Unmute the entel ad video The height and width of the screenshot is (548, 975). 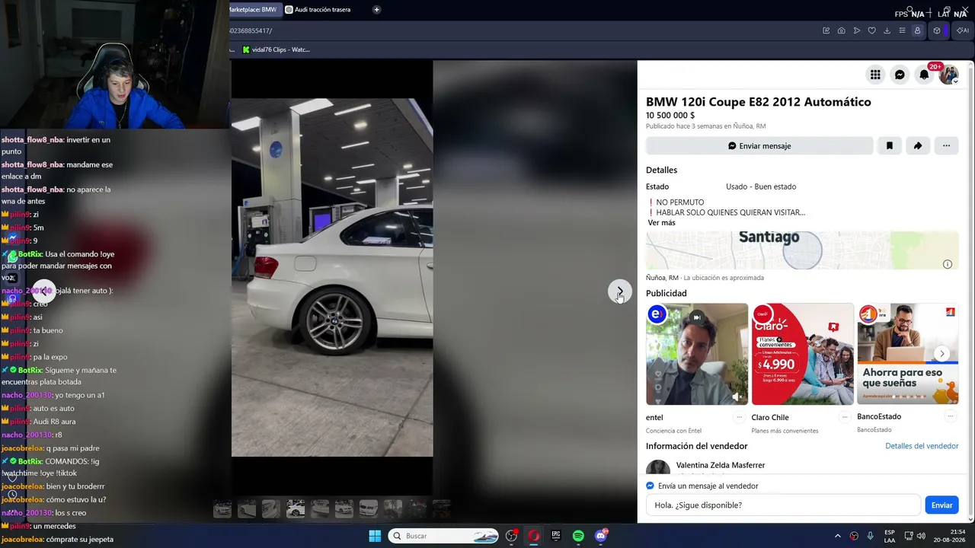(737, 396)
